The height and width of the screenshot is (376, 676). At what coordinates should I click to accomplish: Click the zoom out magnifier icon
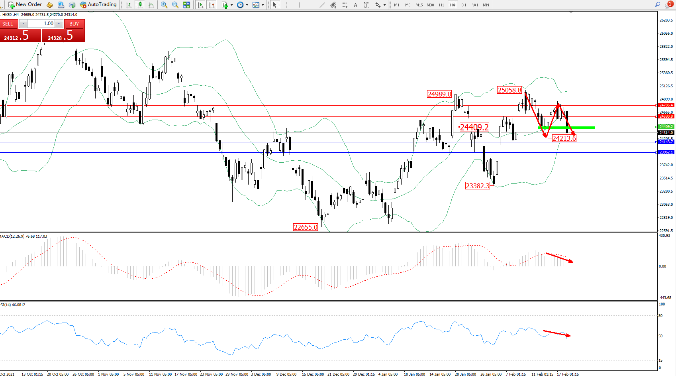tap(175, 5)
